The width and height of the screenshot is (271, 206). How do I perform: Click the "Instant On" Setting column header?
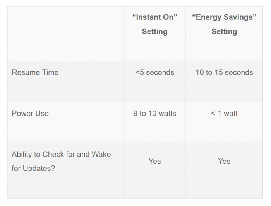(x=155, y=24)
